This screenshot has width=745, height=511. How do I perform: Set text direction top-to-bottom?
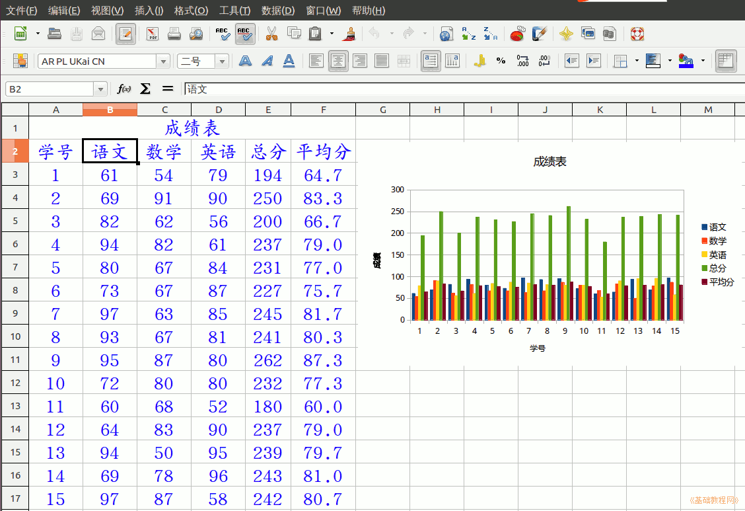click(452, 61)
